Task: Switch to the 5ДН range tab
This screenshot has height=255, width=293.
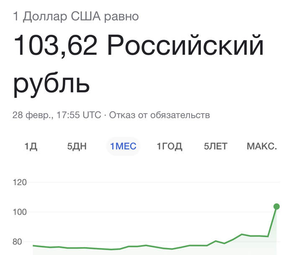Action: point(77,147)
